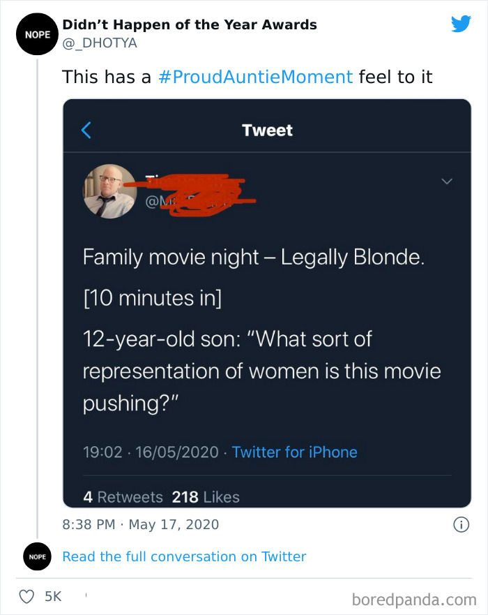Image resolution: width=488 pixels, height=615 pixels.
Task: Click the small NOPE avatar near the conversation link
Action: [x=37, y=556]
